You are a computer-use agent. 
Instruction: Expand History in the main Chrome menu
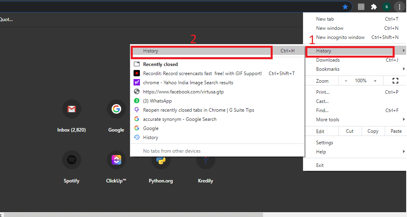(x=354, y=51)
